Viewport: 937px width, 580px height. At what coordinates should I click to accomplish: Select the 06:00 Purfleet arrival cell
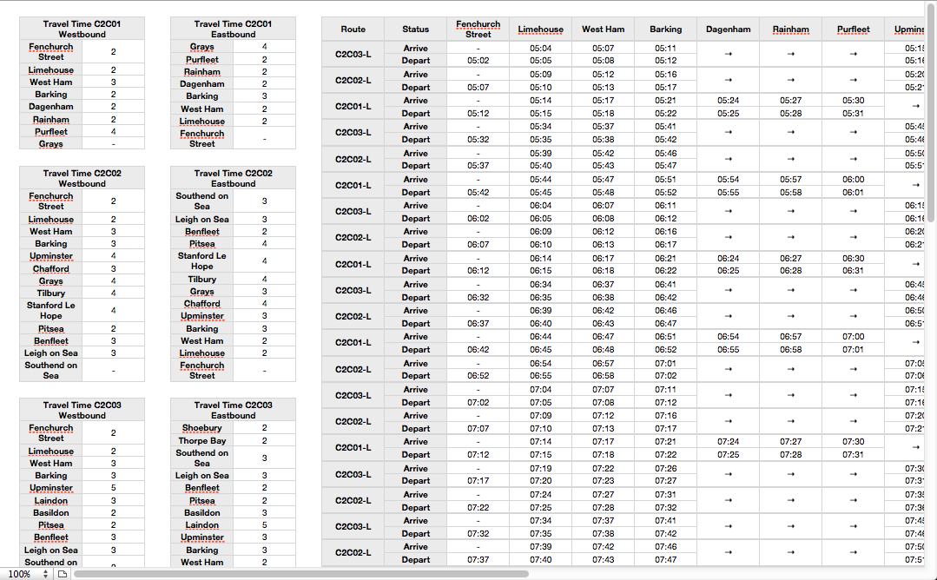point(853,179)
